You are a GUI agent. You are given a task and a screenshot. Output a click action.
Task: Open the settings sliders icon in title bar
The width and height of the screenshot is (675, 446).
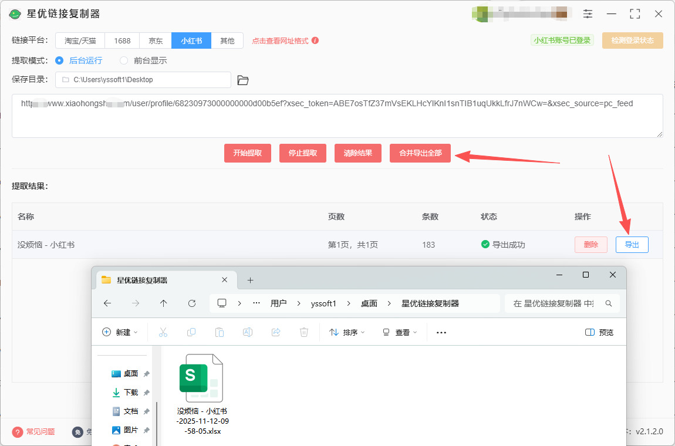(x=588, y=13)
